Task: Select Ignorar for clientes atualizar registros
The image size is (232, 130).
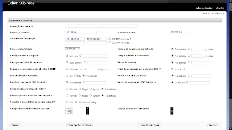Action: click(x=91, y=95)
